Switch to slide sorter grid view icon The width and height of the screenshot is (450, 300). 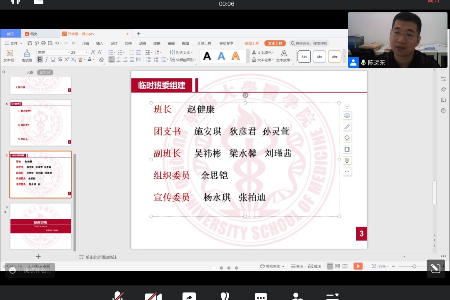337,266
